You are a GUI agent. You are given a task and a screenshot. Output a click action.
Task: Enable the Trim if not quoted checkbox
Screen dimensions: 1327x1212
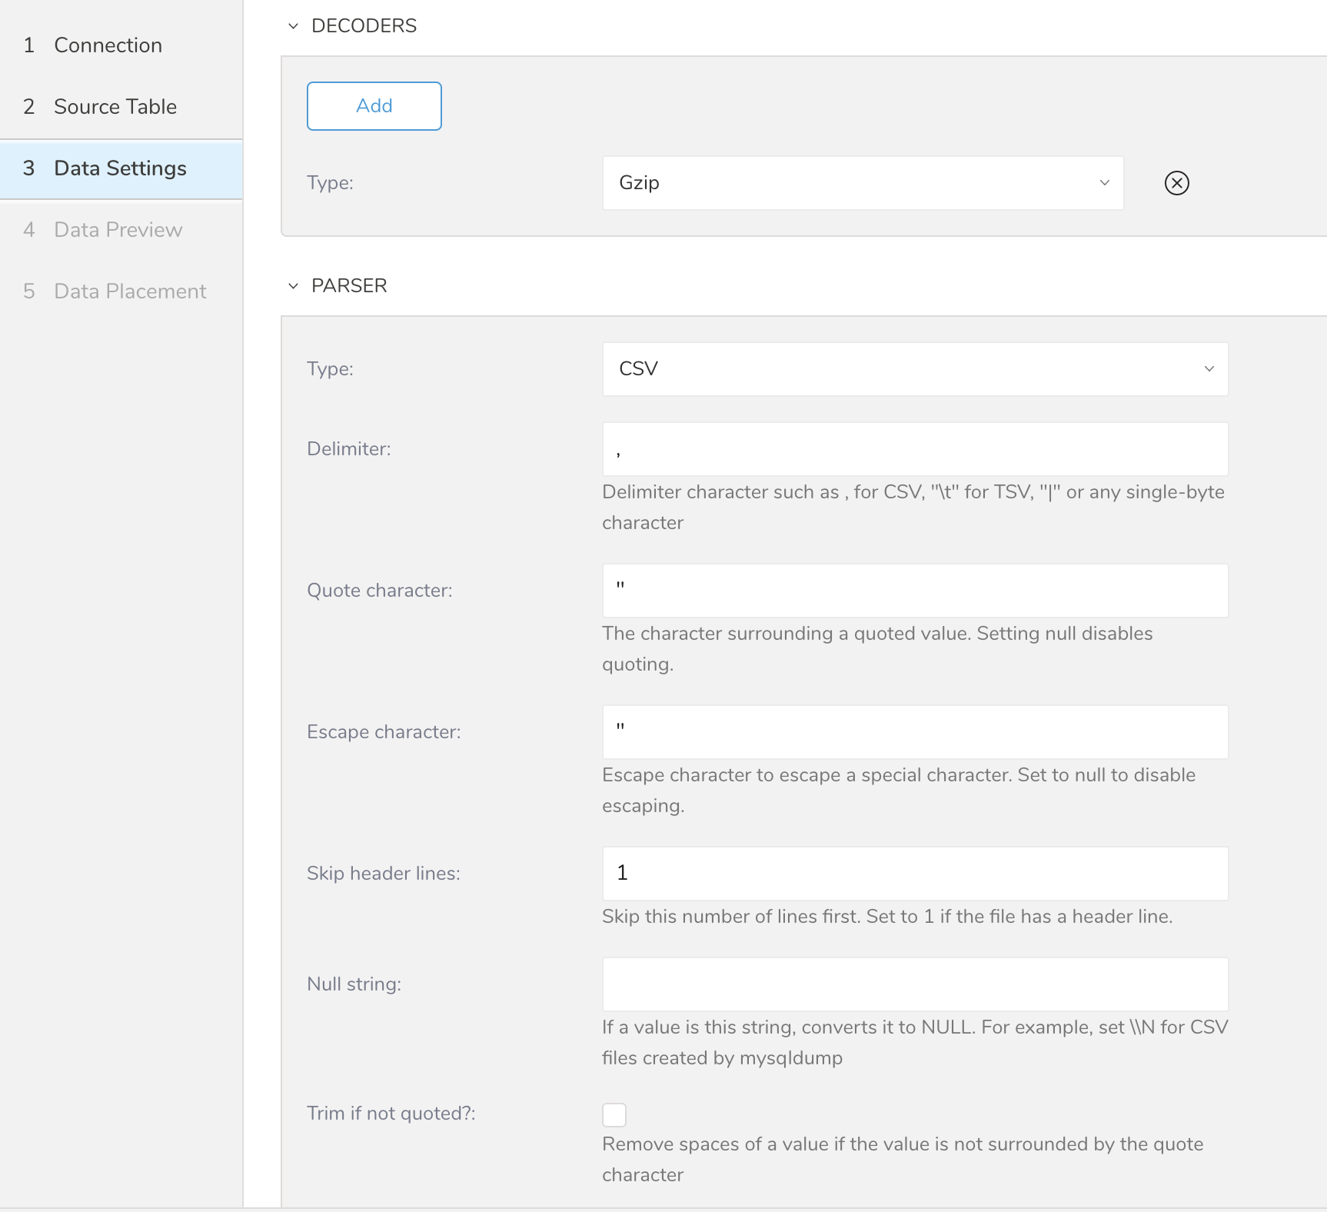(x=614, y=1114)
